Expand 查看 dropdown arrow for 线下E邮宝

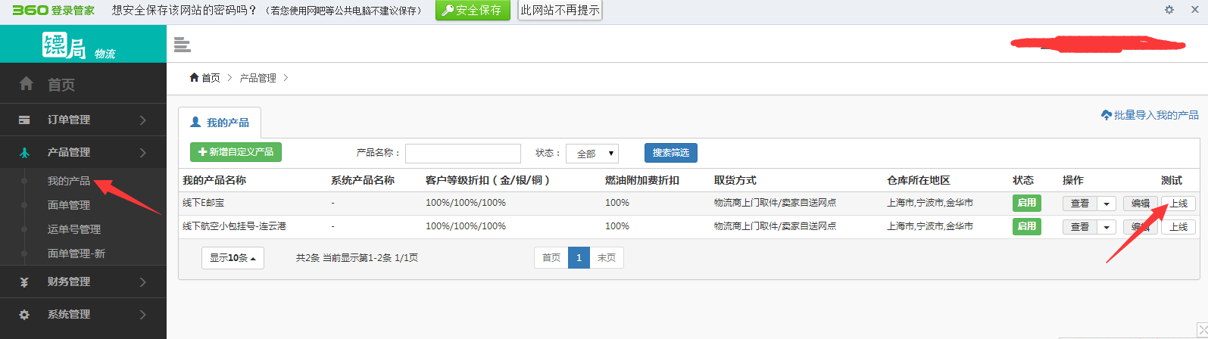coord(1107,204)
